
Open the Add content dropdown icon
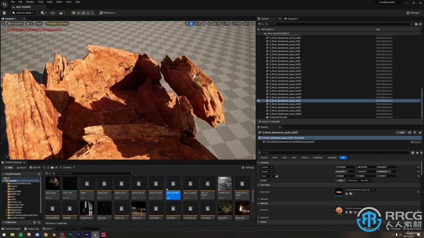[43, 13]
